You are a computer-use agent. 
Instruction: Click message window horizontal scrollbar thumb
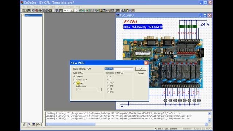(72, 124)
